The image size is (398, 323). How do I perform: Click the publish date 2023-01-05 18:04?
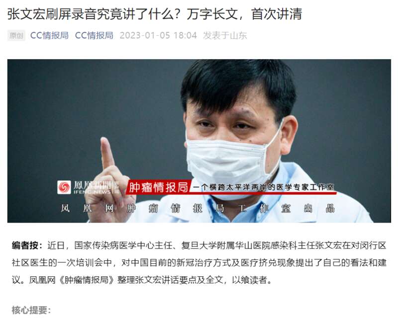tap(158, 35)
